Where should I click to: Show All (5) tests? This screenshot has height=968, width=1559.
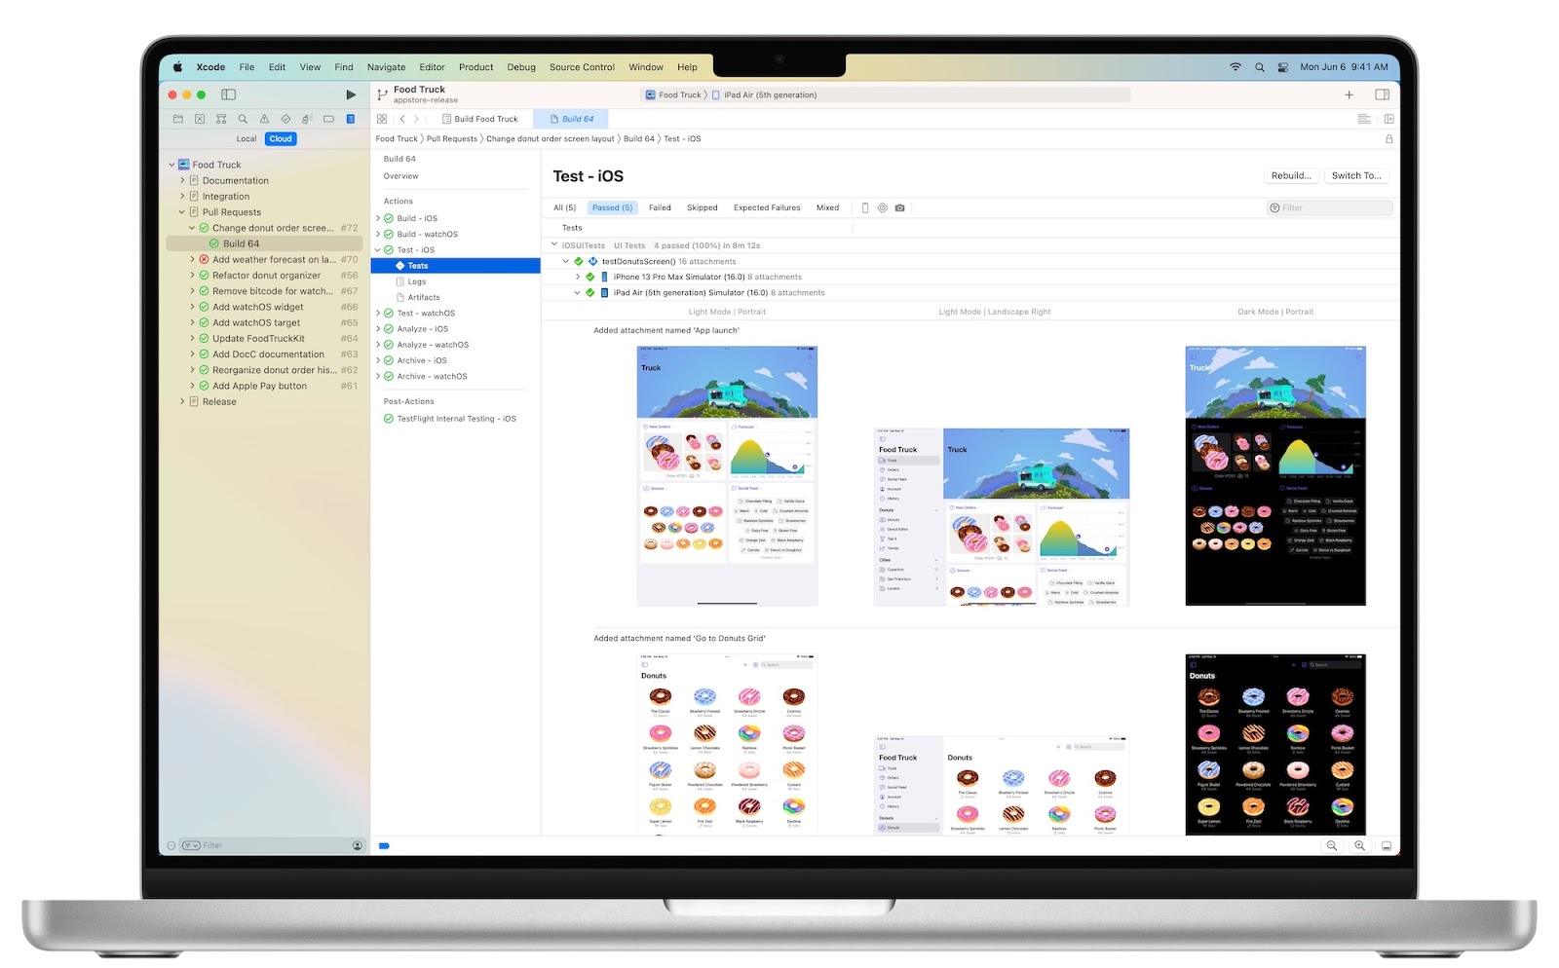point(564,207)
